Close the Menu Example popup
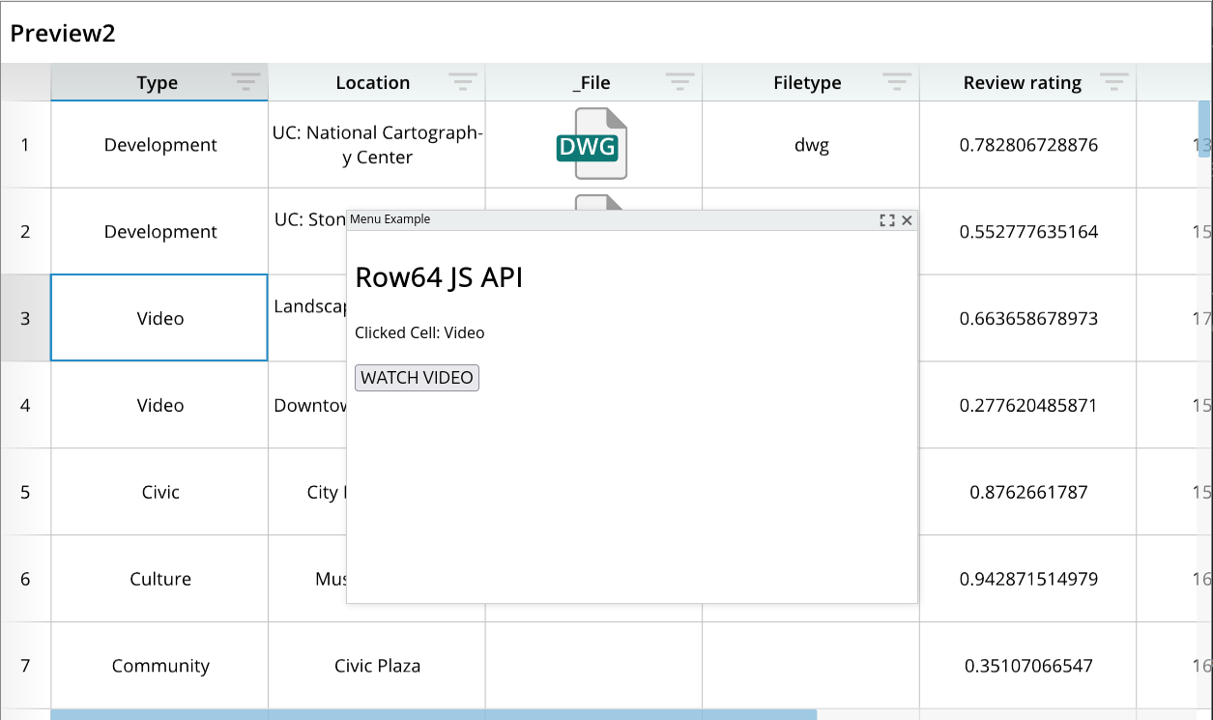The width and height of the screenshot is (1213, 720). pyautogui.click(x=907, y=220)
